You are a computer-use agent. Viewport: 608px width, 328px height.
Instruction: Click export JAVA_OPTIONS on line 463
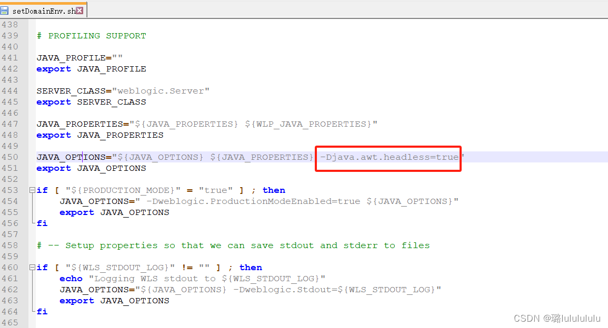(x=114, y=301)
